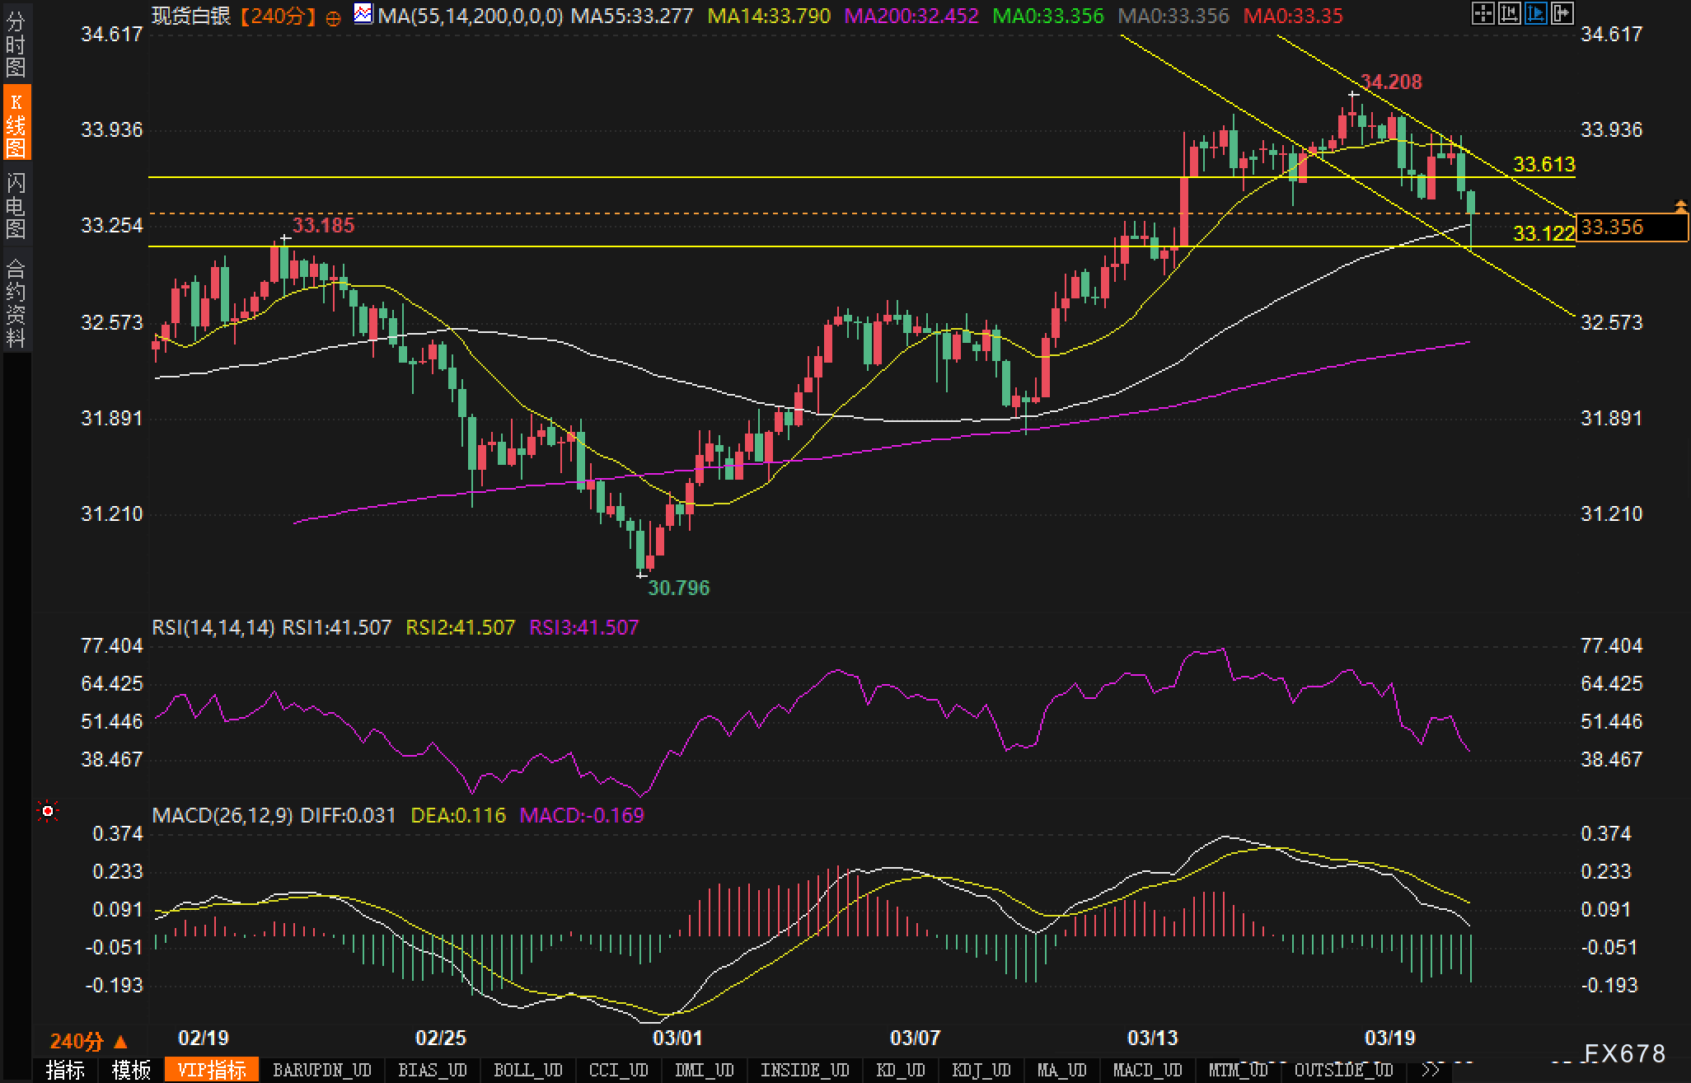Click the axis scale icon beside crosshair
This screenshot has height=1083, width=1691.
click(1509, 13)
